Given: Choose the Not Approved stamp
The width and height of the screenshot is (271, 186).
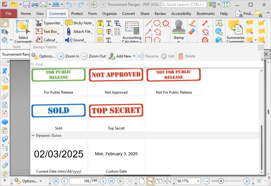Looking at the screenshot, I should 116,82.
